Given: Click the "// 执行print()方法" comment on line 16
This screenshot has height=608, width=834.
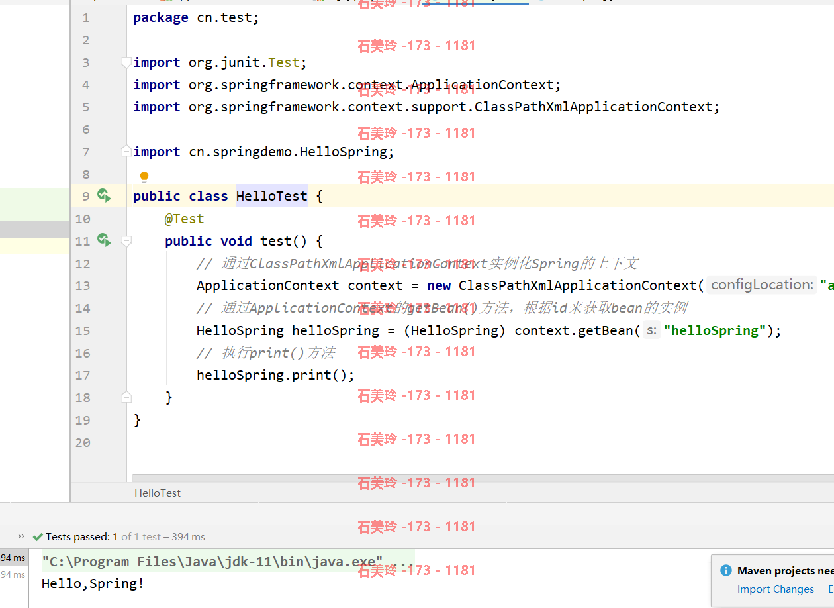Looking at the screenshot, I should pos(265,352).
